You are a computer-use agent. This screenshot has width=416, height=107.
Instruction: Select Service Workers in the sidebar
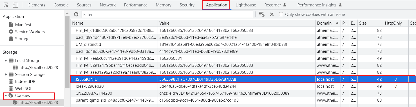pyautogui.click(x=30, y=32)
